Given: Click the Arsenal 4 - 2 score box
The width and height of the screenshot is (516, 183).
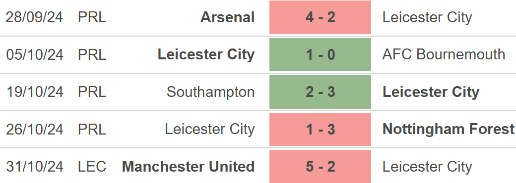Looking at the screenshot, I should coord(320,17).
